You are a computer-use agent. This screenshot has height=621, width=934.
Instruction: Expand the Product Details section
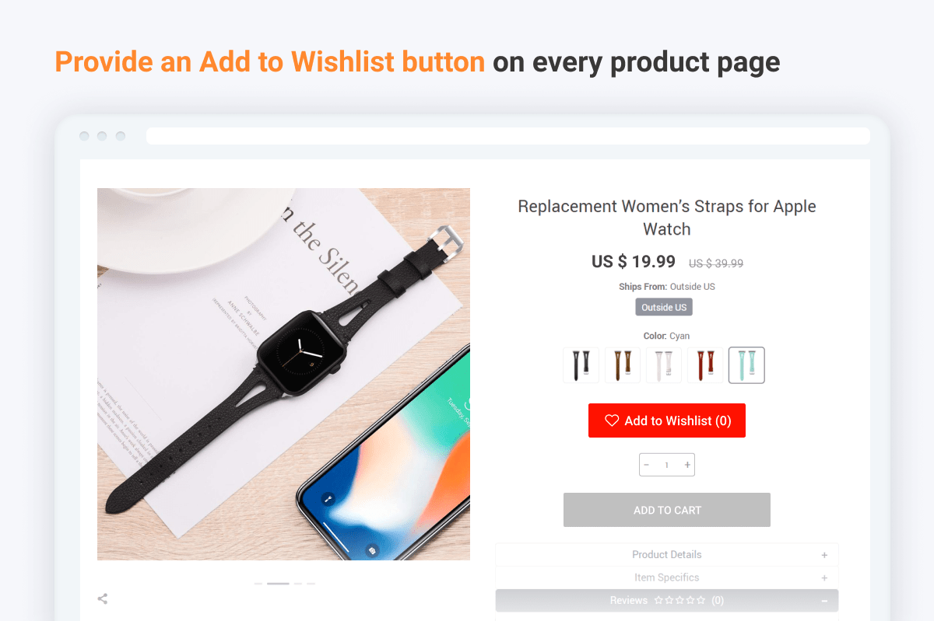click(667, 555)
